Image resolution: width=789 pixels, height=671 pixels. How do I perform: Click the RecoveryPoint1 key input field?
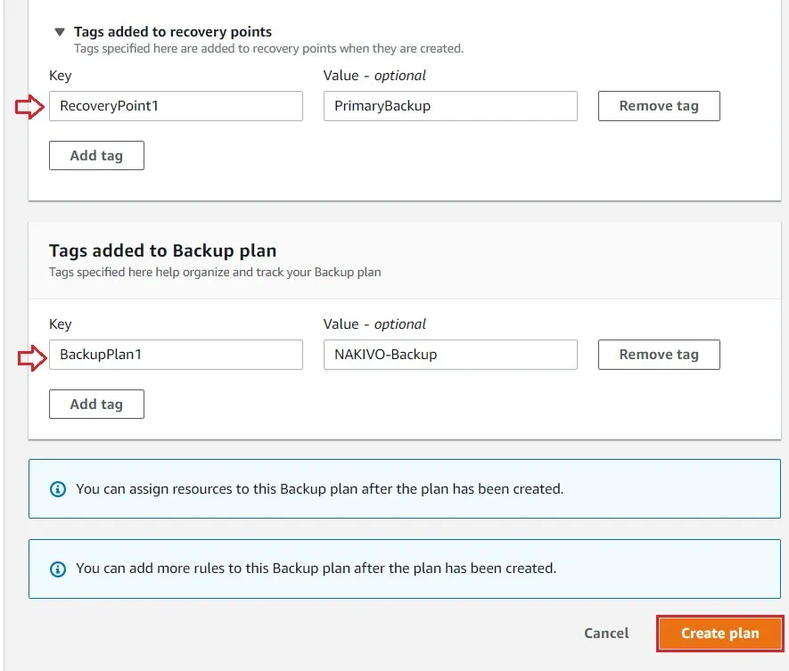176,106
